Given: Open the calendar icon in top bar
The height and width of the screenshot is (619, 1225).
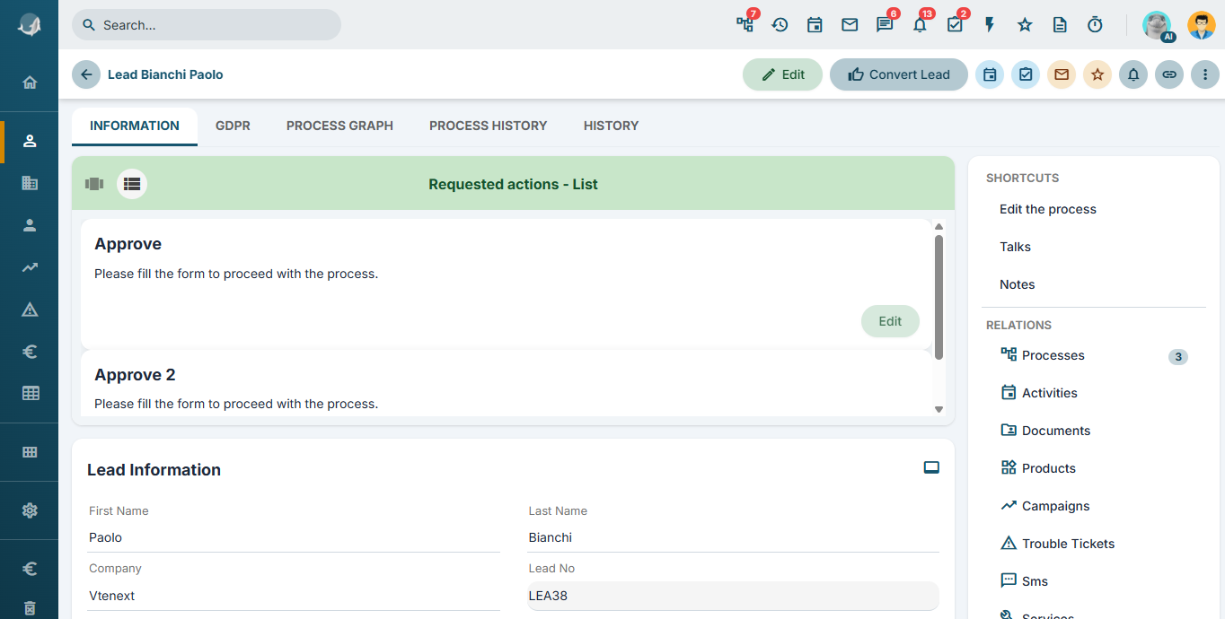Looking at the screenshot, I should click(815, 25).
